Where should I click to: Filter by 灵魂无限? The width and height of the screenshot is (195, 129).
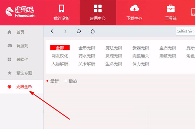point(114,56)
